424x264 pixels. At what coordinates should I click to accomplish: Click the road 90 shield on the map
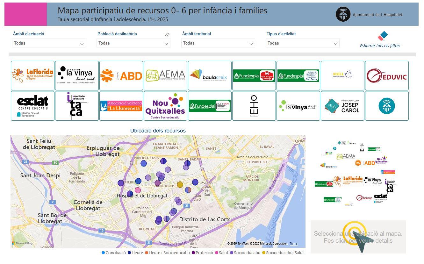55,163
